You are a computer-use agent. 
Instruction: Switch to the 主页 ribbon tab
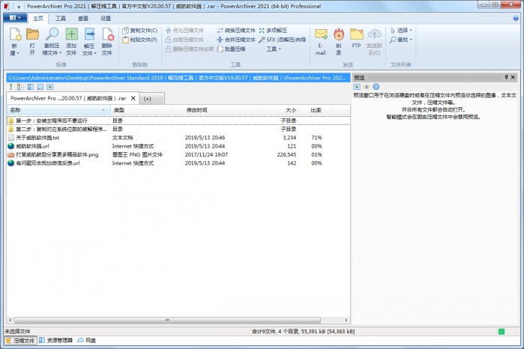38,19
